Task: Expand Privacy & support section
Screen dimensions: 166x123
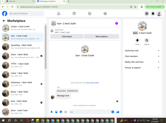Action: point(142,68)
